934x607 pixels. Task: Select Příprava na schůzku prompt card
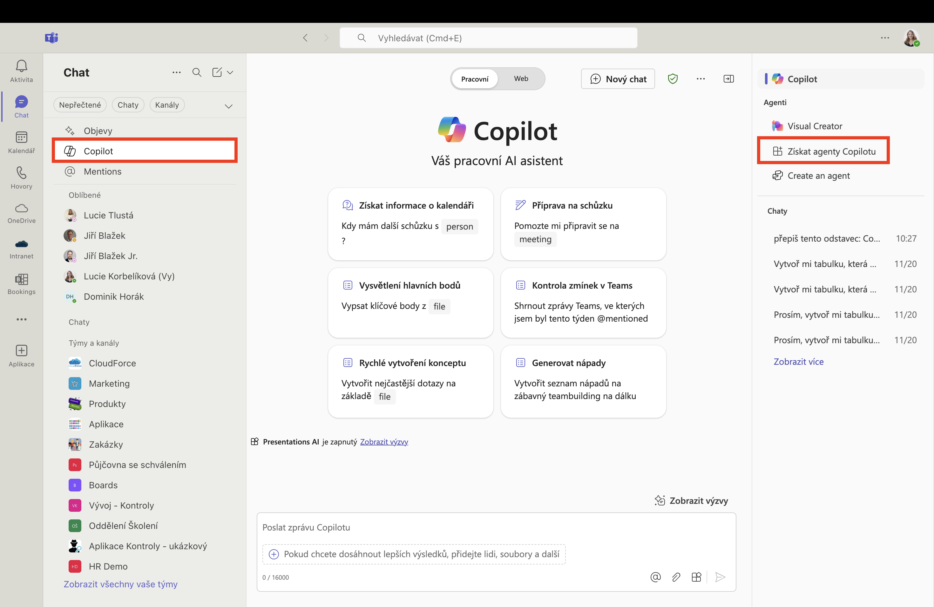583,224
